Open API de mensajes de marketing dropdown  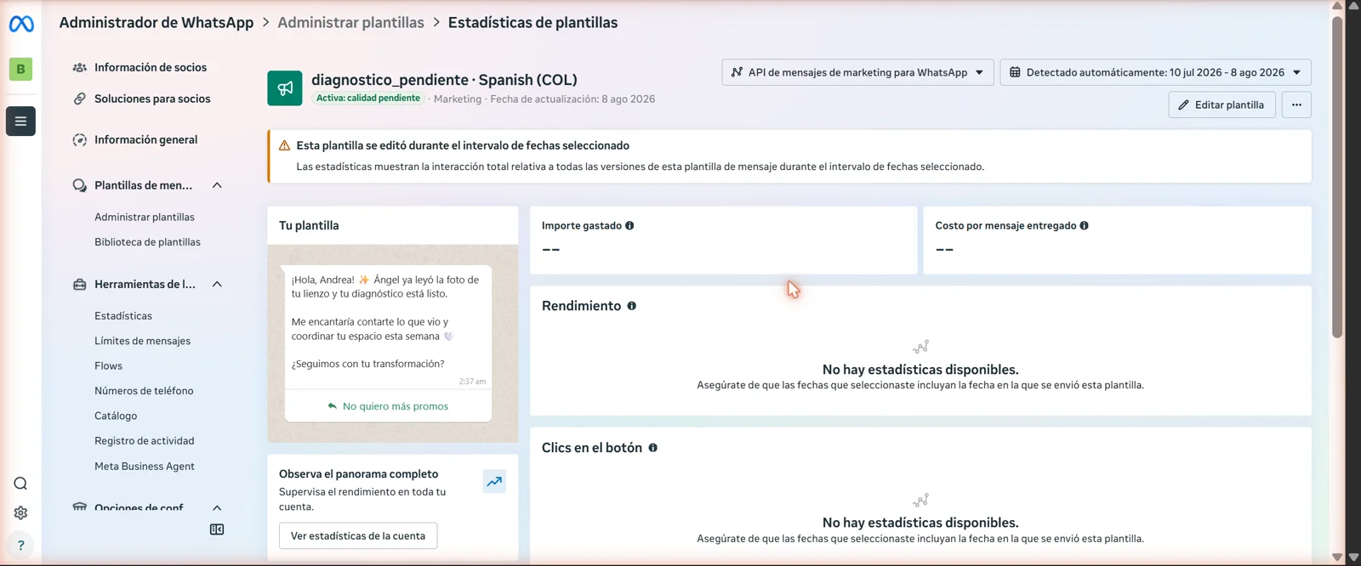pos(857,72)
